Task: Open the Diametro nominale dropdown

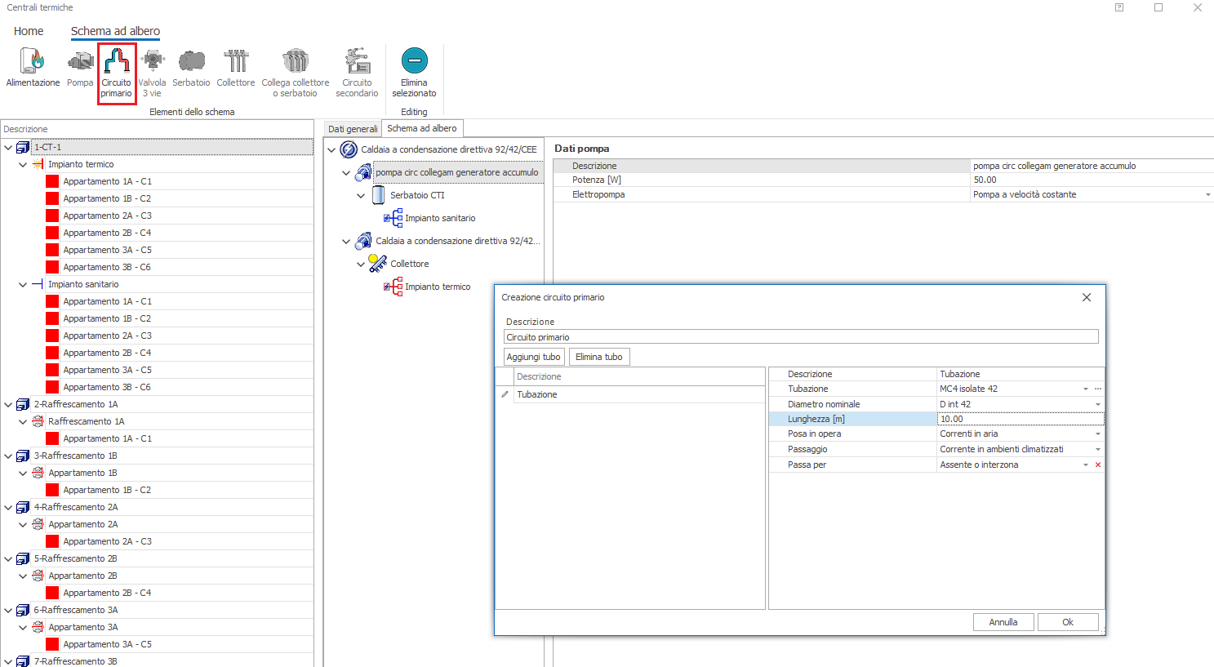Action: tap(1097, 405)
